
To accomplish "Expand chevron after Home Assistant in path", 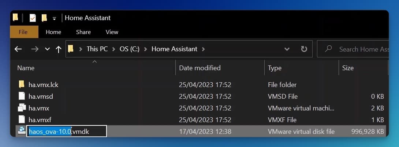I will pos(203,49).
